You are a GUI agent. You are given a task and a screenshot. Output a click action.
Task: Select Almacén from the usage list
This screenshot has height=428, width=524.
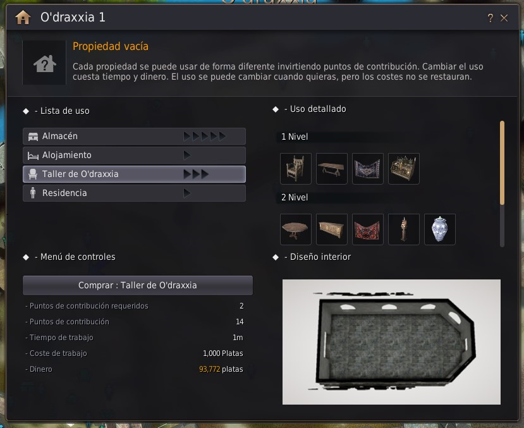(x=135, y=136)
